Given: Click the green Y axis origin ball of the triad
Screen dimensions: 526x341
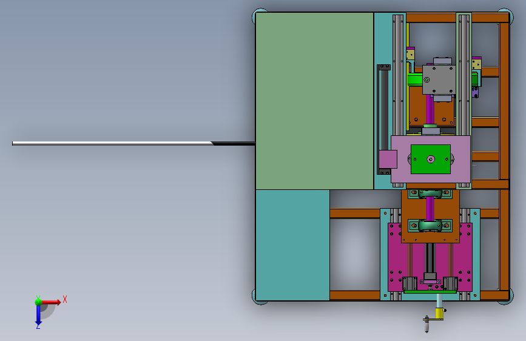Looking at the screenshot, I should 38,302.
